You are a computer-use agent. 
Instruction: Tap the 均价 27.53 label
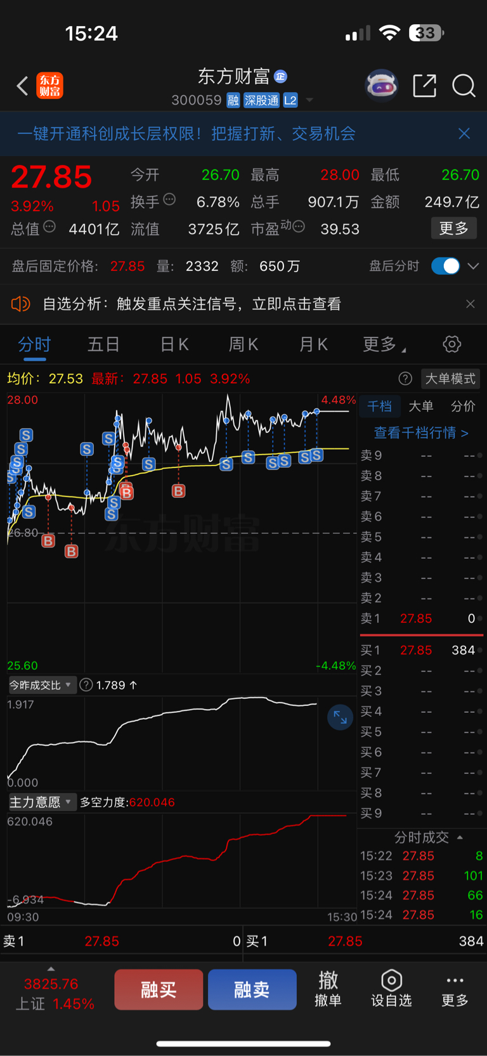click(x=45, y=379)
